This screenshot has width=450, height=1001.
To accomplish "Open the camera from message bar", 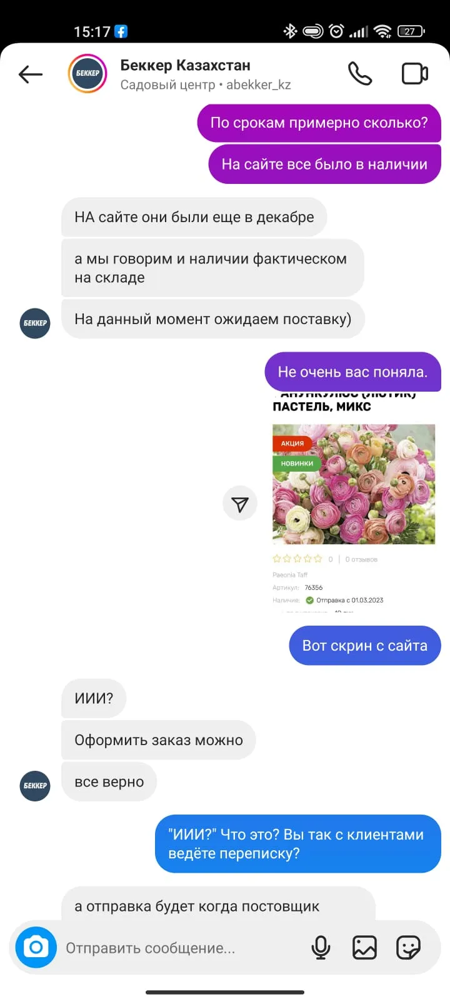I will (36, 947).
